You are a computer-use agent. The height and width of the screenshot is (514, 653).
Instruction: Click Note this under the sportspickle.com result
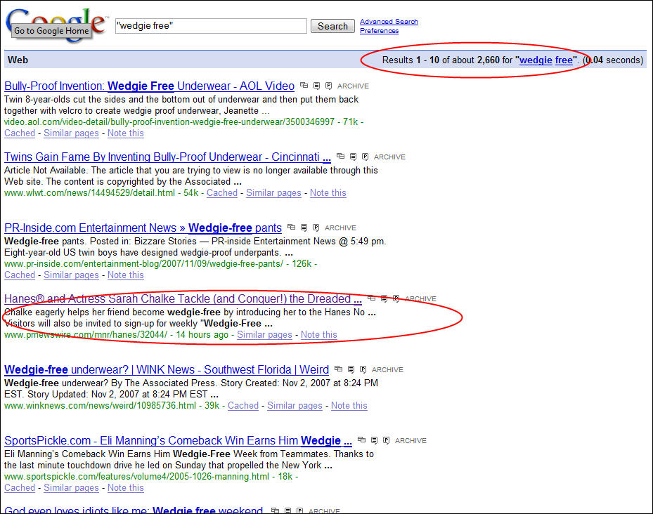[126, 488]
